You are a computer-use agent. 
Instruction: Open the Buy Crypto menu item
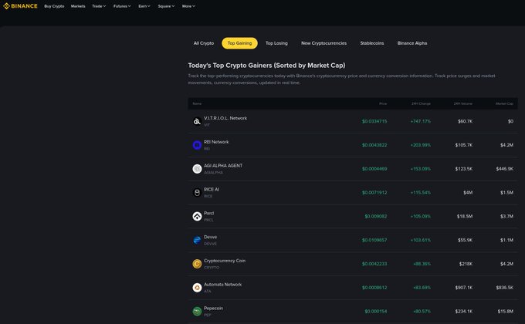[x=54, y=6]
